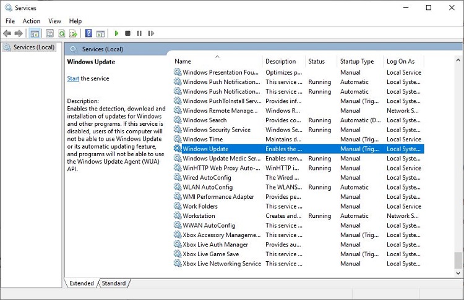464x300 pixels.
Task: Sort services by Startup Type column
Action: [356, 61]
